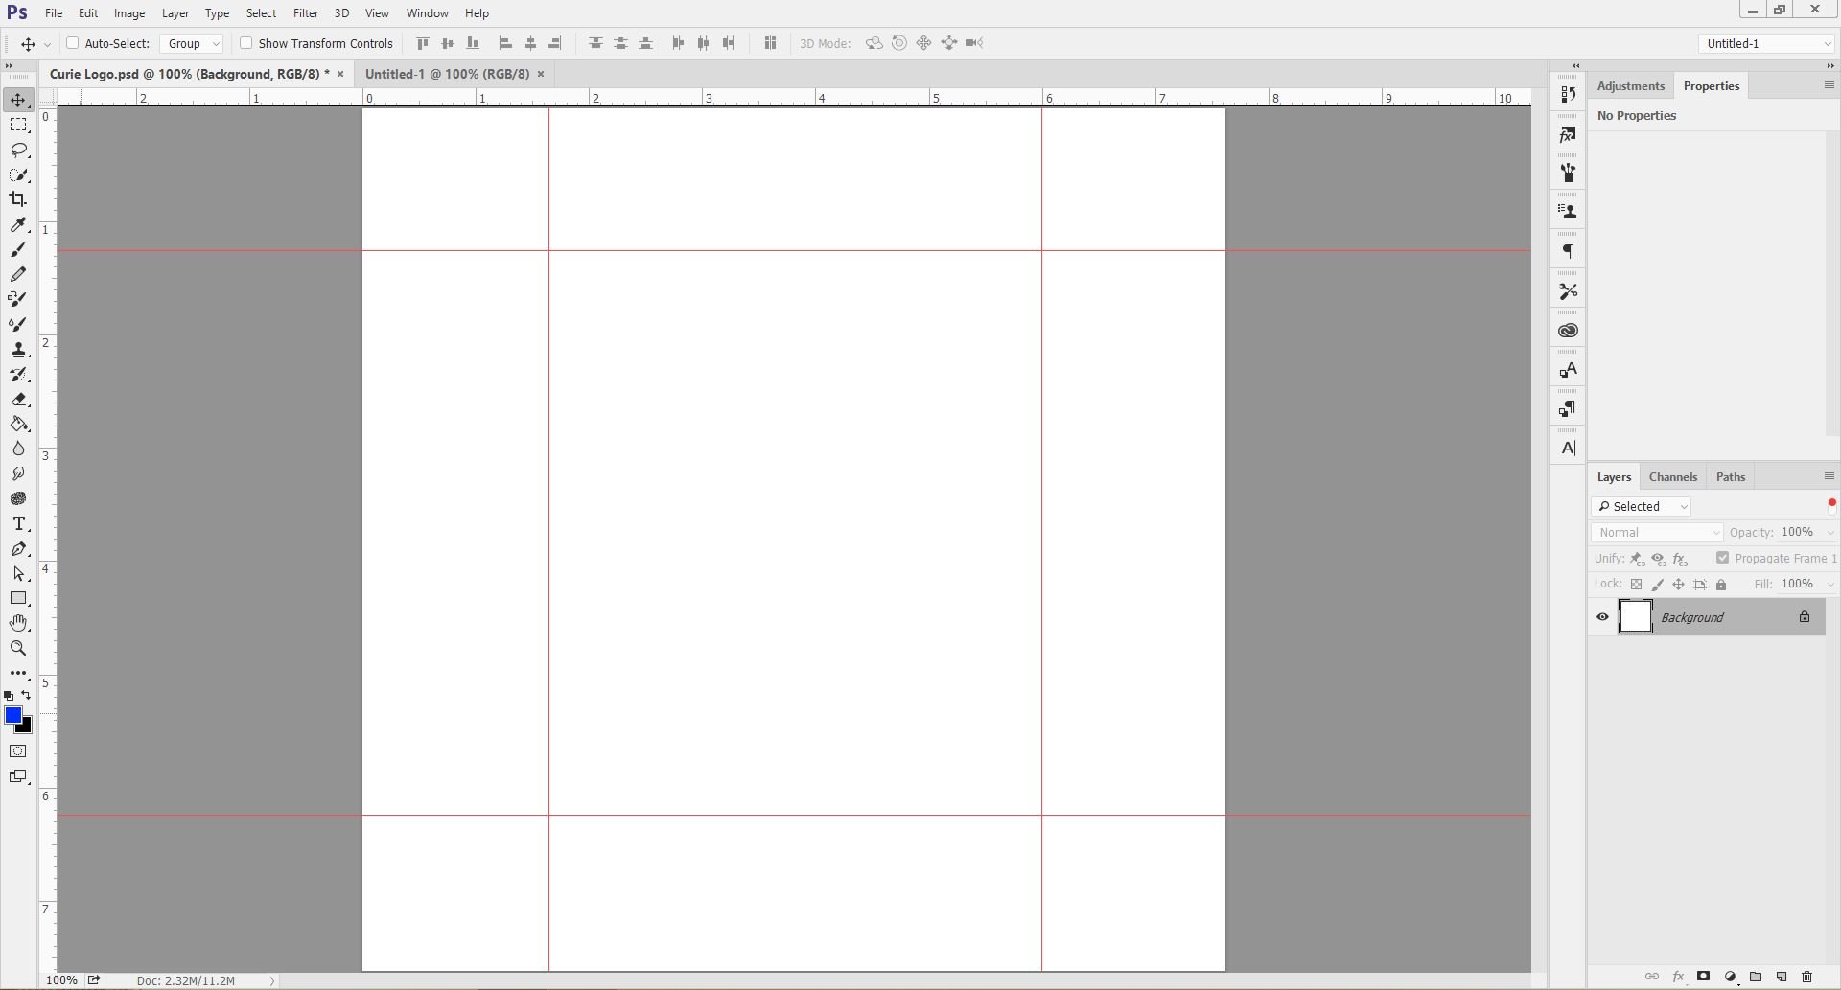Open the Untitled-1 workspace dropdown

click(1767, 43)
